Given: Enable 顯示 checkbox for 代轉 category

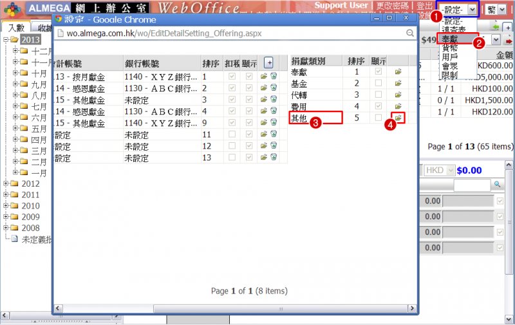Looking at the screenshot, I should click(x=379, y=94).
